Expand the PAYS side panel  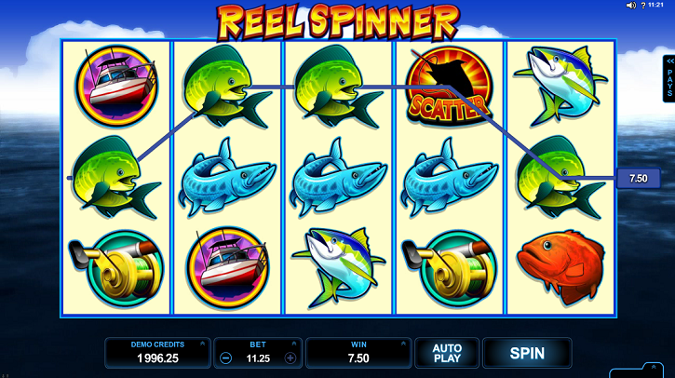(x=669, y=78)
